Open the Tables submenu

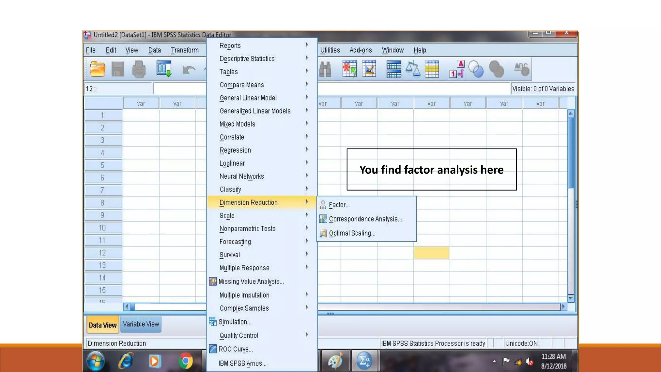[261, 72]
